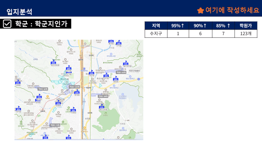Screen dimensions: 262x147
Task: Click the 95%↑ table header cell
Action: pyautogui.click(x=178, y=26)
